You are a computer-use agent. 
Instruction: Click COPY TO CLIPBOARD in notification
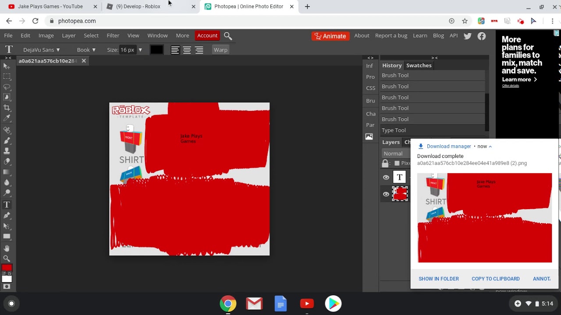496,279
